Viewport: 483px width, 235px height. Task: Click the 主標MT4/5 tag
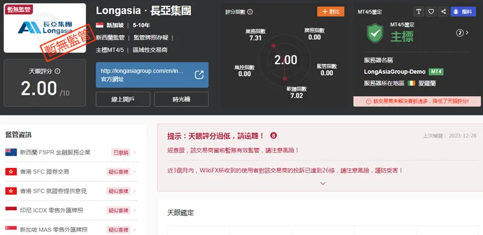[x=110, y=50]
